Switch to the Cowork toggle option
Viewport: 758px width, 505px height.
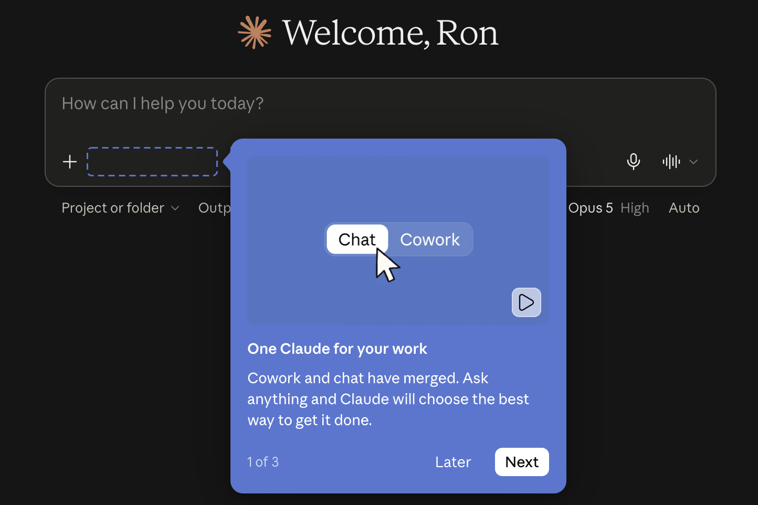point(430,239)
